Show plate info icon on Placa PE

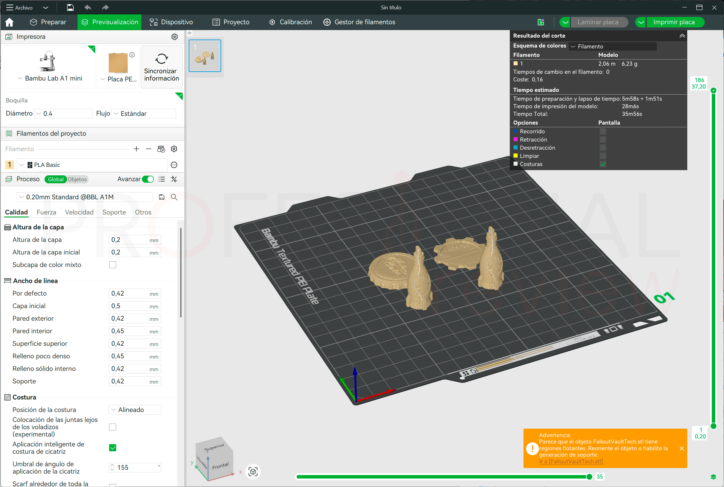coord(132,55)
